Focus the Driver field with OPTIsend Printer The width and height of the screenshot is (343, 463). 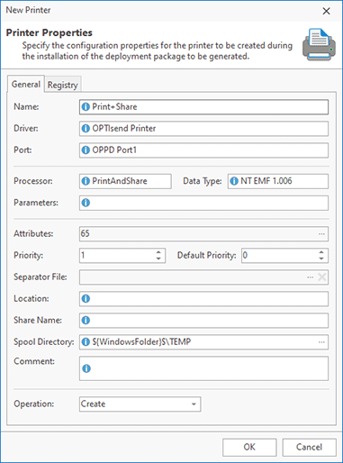[203, 129]
